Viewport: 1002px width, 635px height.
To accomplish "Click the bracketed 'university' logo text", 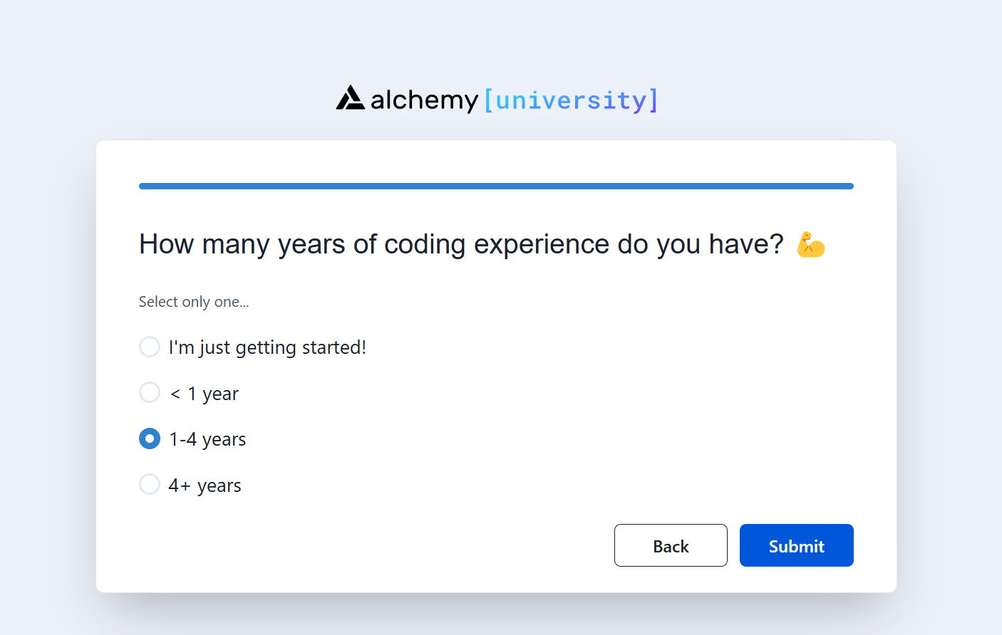I will 571,100.
